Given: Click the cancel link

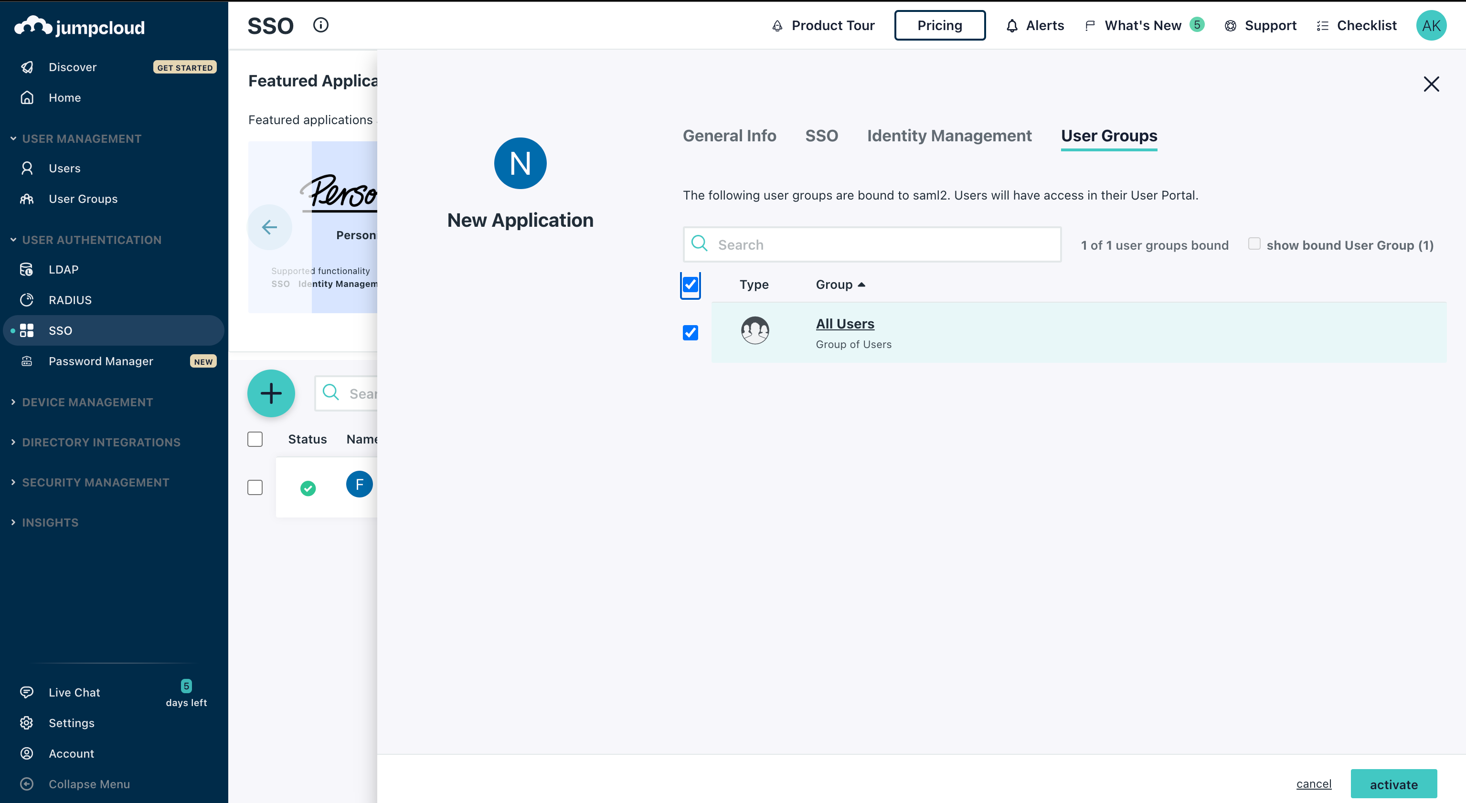Looking at the screenshot, I should point(1314,783).
